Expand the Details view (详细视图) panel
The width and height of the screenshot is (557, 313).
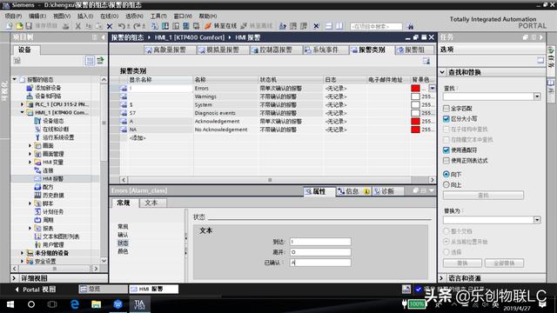click(x=15, y=278)
